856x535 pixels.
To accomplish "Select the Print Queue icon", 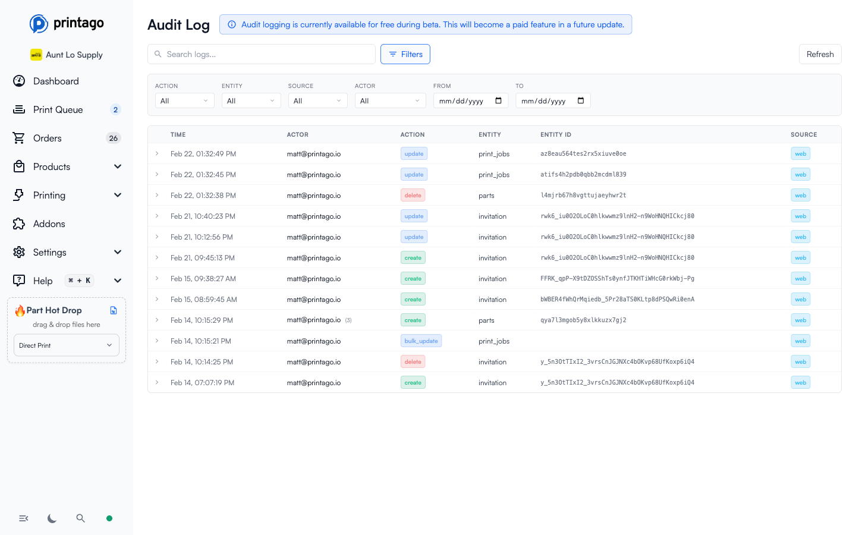I will 18,109.
